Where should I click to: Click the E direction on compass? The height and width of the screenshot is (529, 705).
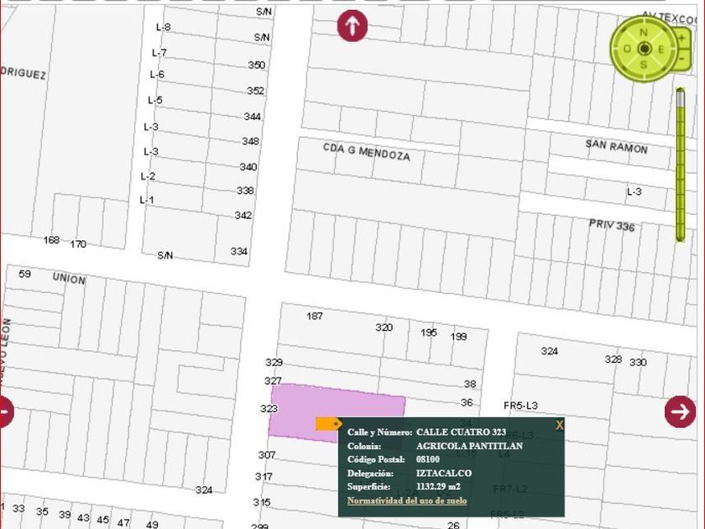point(661,50)
